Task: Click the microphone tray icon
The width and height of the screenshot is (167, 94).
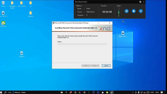Action: [x=139, y=92]
